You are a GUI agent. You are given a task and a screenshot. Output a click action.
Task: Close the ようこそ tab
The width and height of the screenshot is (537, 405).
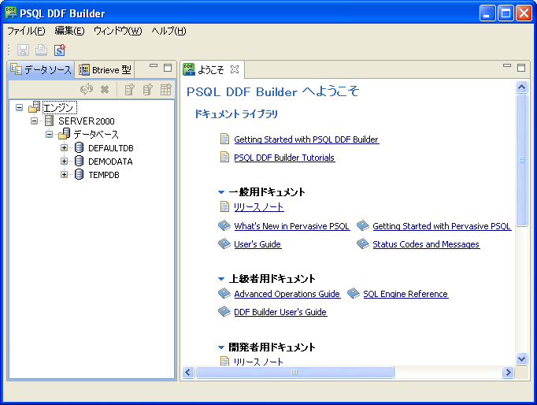click(235, 69)
